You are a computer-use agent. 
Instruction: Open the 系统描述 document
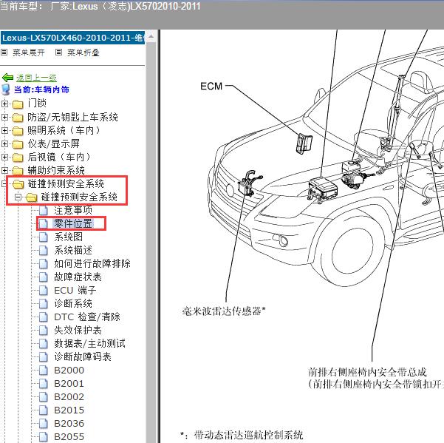point(73,250)
